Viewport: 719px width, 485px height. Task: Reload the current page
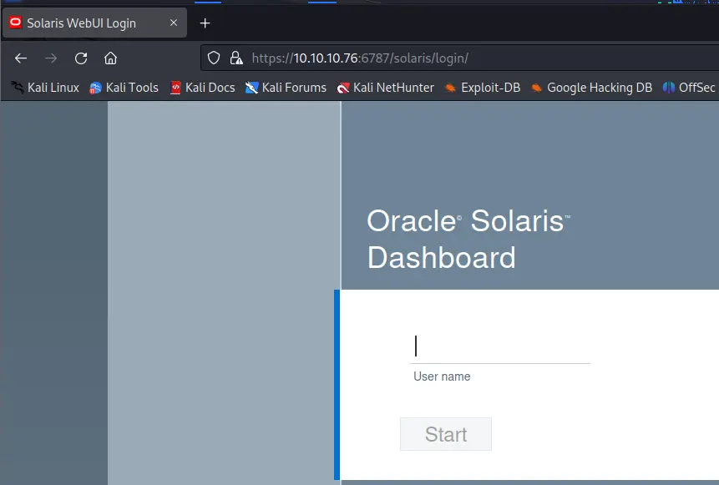[x=81, y=58]
